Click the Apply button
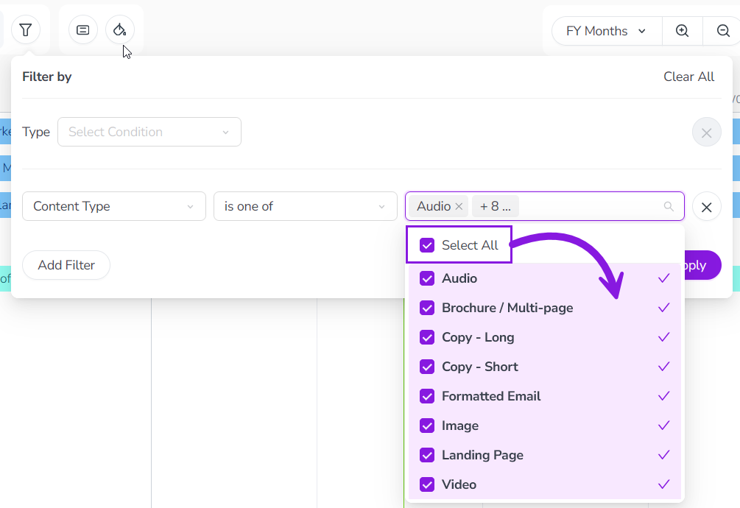This screenshot has height=508, width=740. (x=702, y=265)
